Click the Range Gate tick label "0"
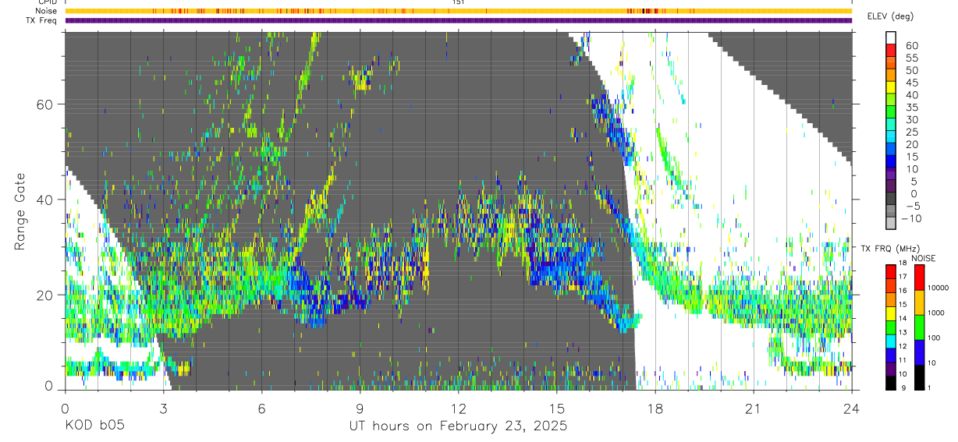This screenshot has width=958, height=442. click(50, 386)
